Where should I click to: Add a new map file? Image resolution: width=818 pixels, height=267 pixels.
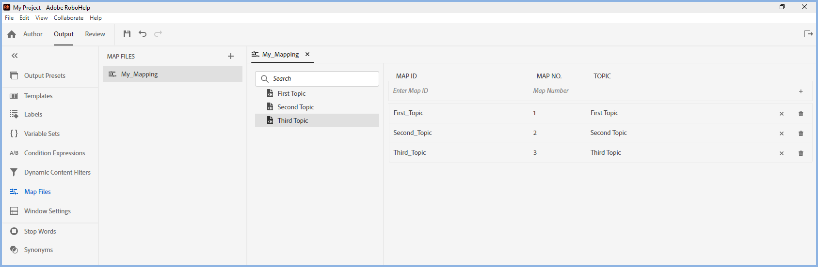tap(231, 57)
